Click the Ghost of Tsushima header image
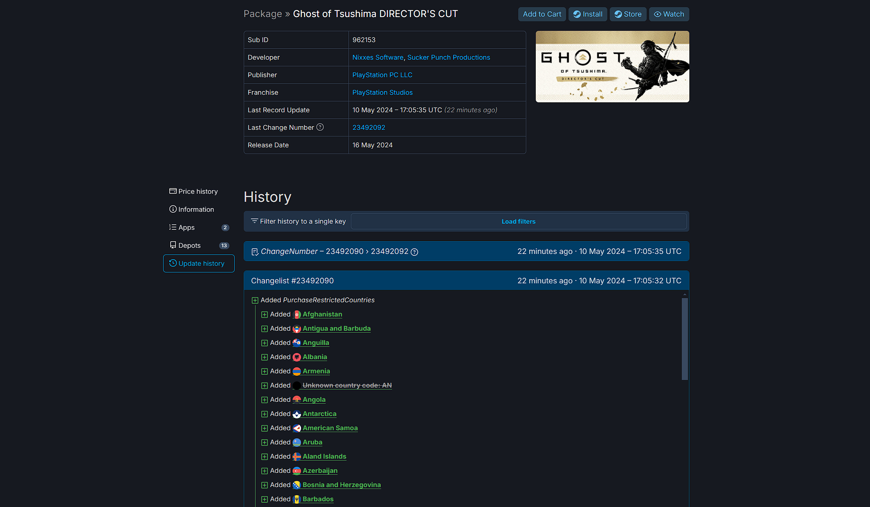Image resolution: width=870 pixels, height=507 pixels. pyautogui.click(x=612, y=67)
